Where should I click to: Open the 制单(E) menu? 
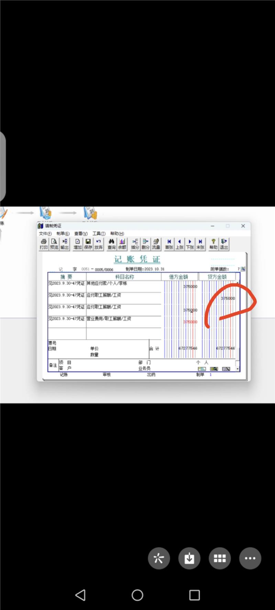point(63,234)
